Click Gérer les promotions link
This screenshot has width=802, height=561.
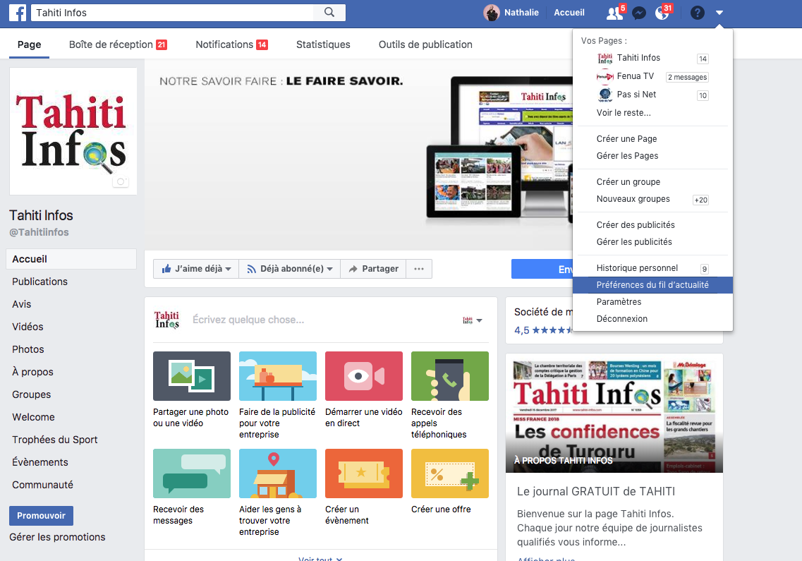57,537
